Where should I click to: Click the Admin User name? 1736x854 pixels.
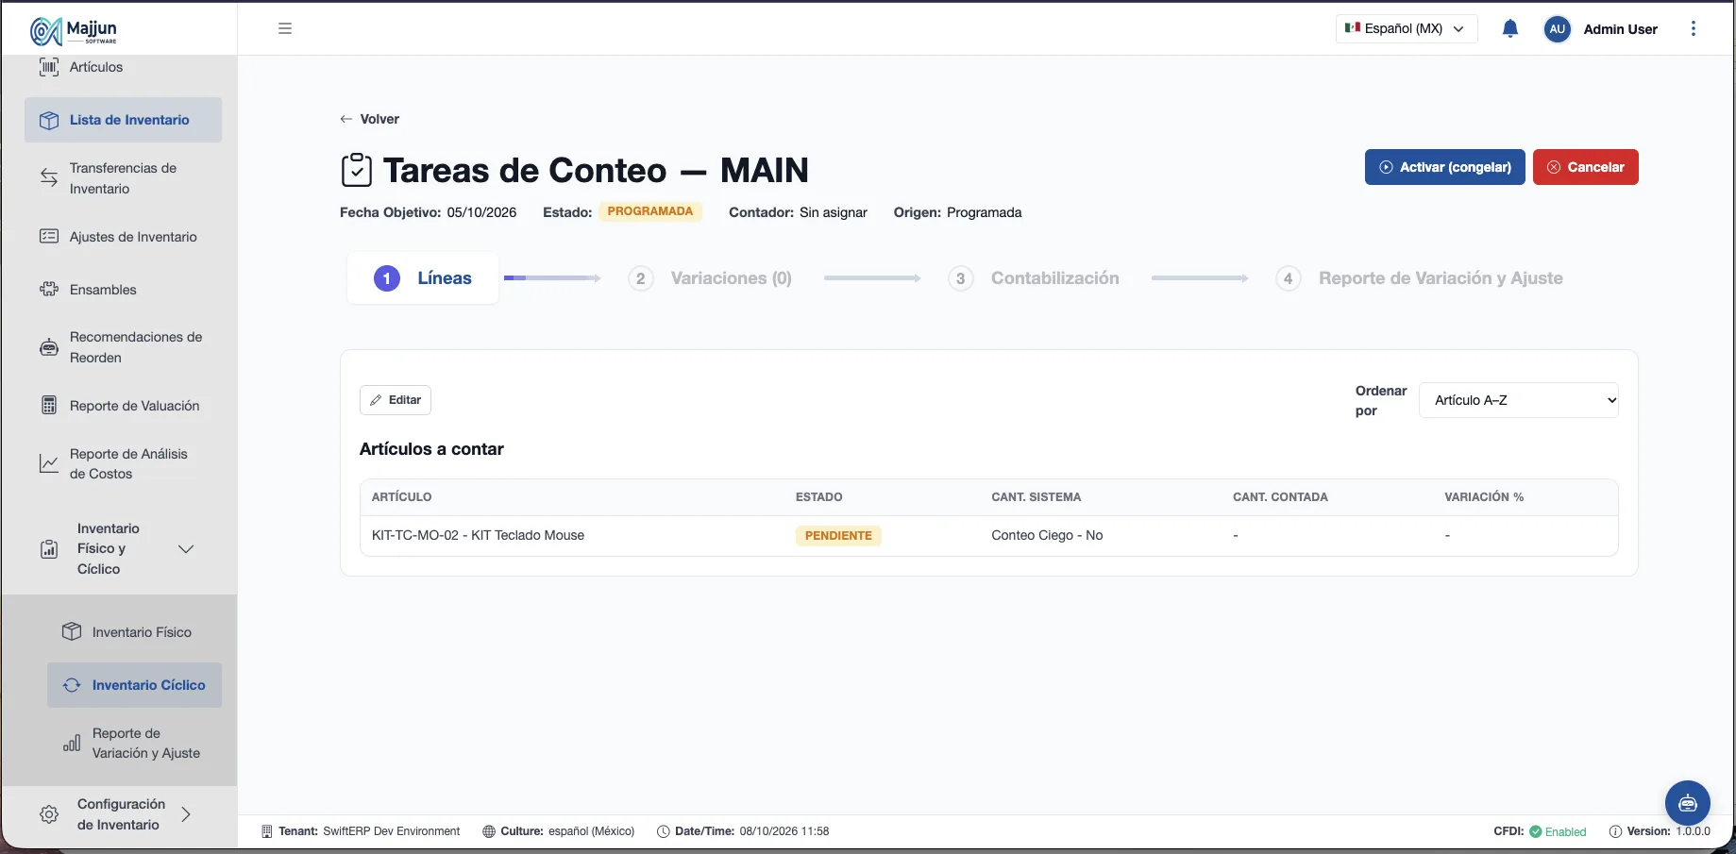point(1621,29)
